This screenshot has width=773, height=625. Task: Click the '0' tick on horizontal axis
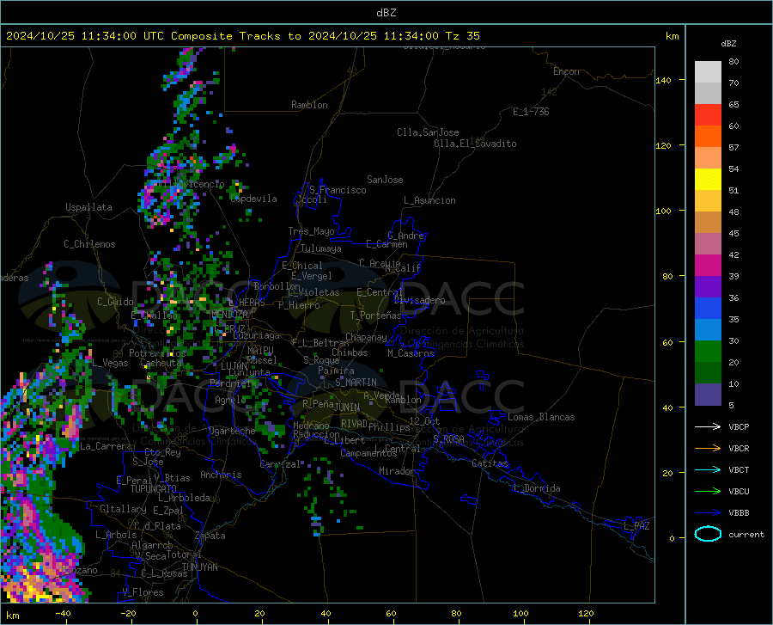click(196, 614)
